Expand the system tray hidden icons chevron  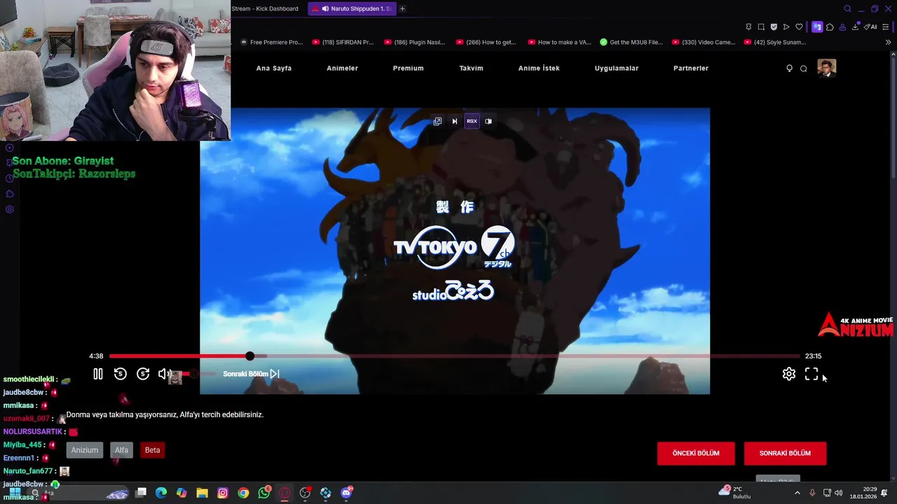click(797, 493)
